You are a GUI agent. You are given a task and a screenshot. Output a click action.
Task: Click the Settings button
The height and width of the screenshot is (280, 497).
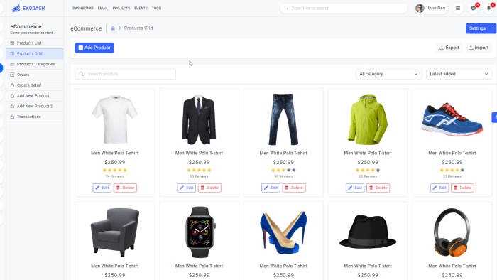[x=477, y=28]
